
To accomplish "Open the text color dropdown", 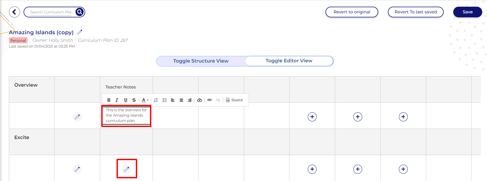I will tap(145, 100).
